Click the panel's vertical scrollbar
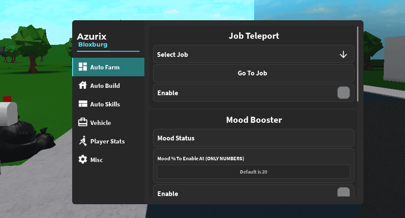 point(358,64)
